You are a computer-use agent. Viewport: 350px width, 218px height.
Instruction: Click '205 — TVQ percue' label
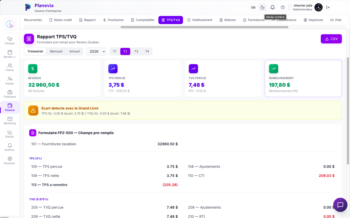(x=47, y=207)
